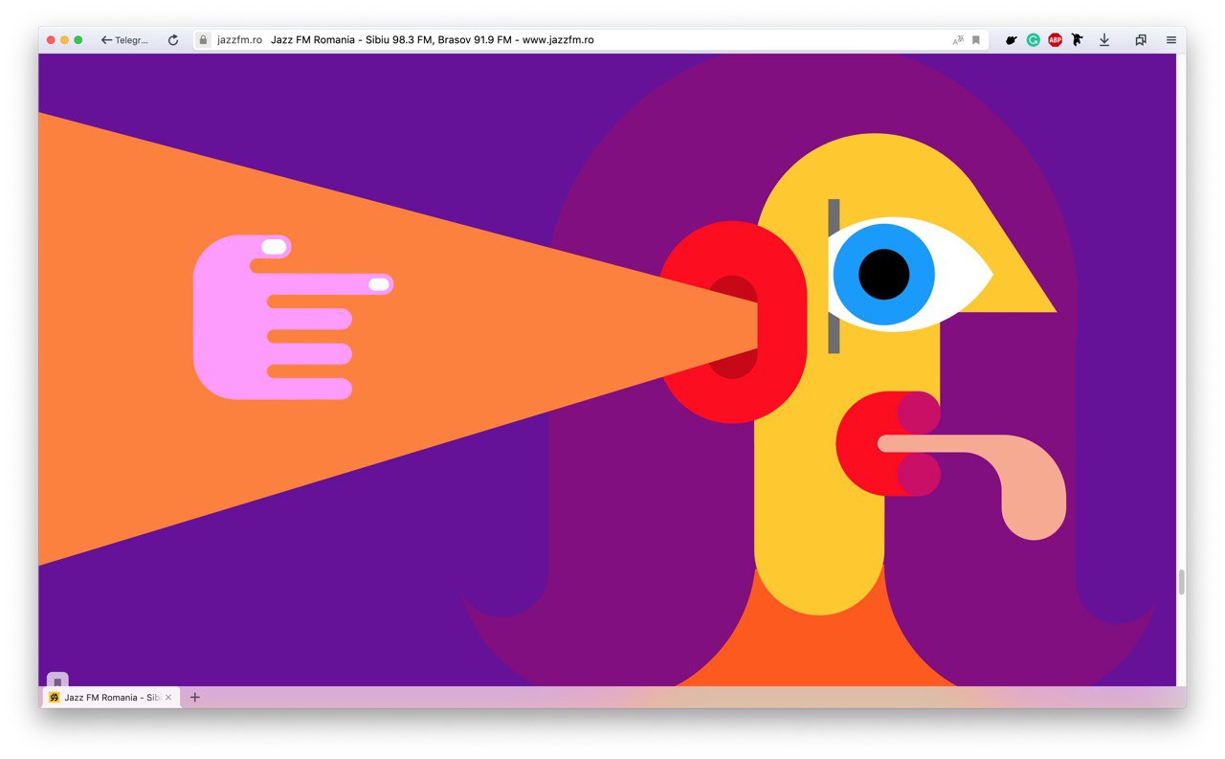Click the jazzfm.ro address bar
Image resolution: width=1225 pixels, height=759 pixels.
pyautogui.click(x=591, y=40)
